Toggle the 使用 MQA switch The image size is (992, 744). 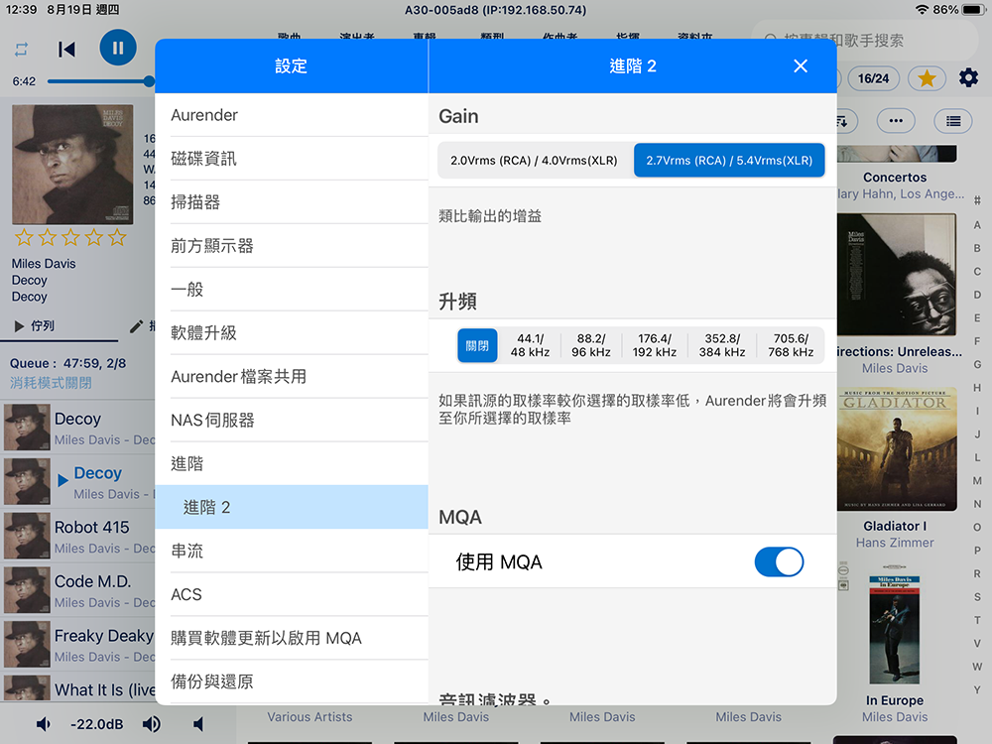click(x=779, y=561)
